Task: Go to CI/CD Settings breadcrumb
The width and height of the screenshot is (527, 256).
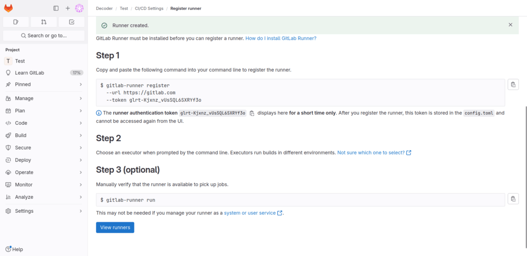Action: click(149, 8)
